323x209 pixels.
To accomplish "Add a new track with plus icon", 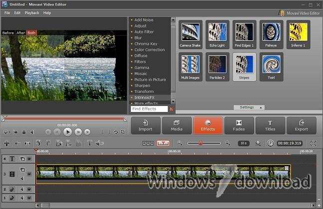I will 7,143.
